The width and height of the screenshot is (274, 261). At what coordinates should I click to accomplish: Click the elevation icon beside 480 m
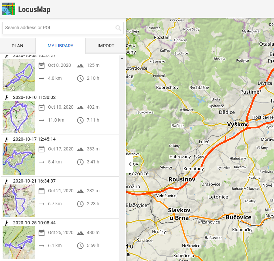80,233
